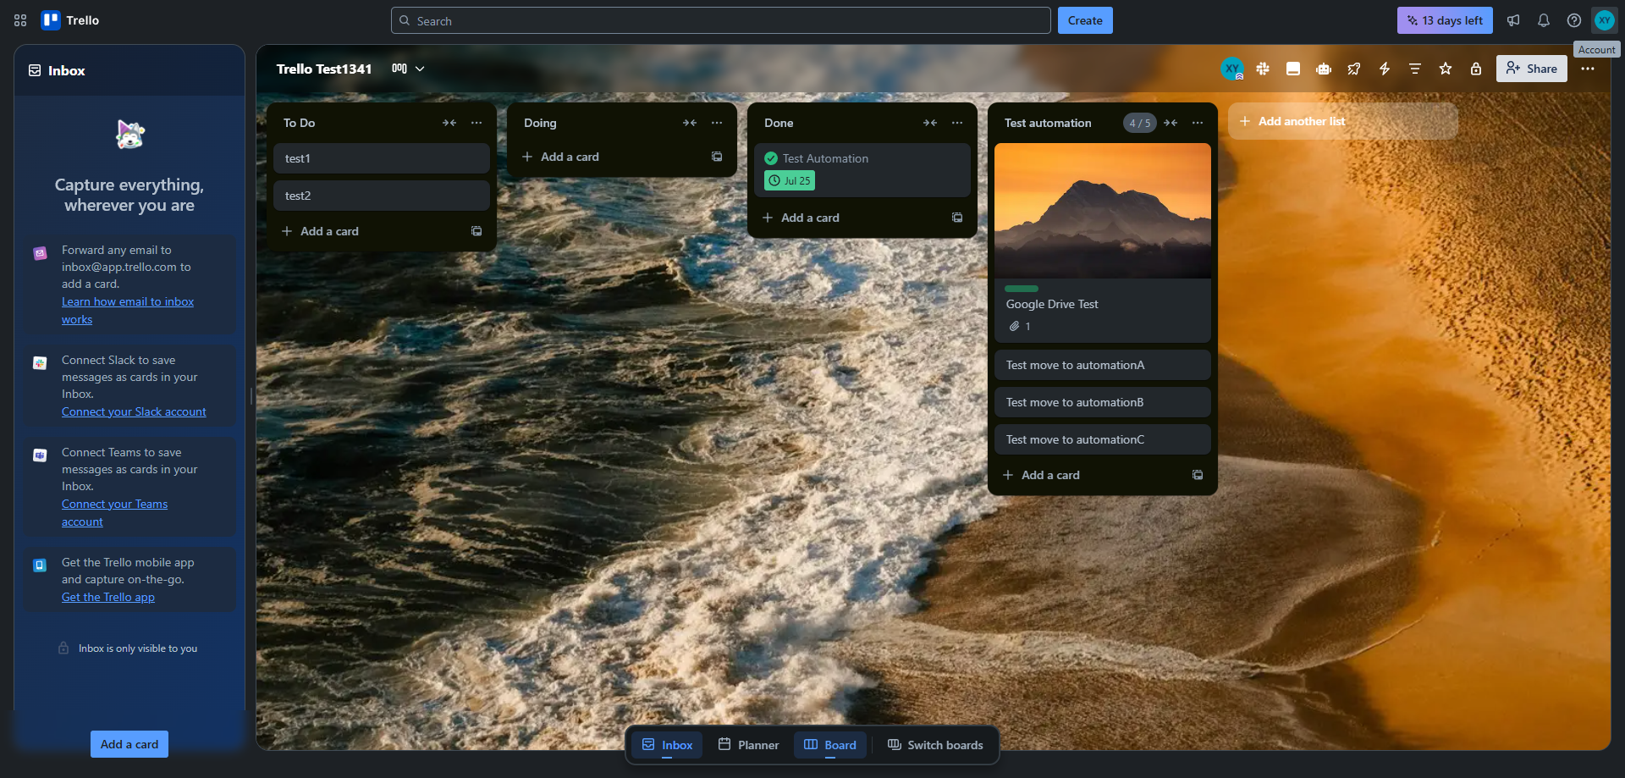The height and width of the screenshot is (778, 1625).
Task: Click Add another list
Action: (x=1343, y=121)
